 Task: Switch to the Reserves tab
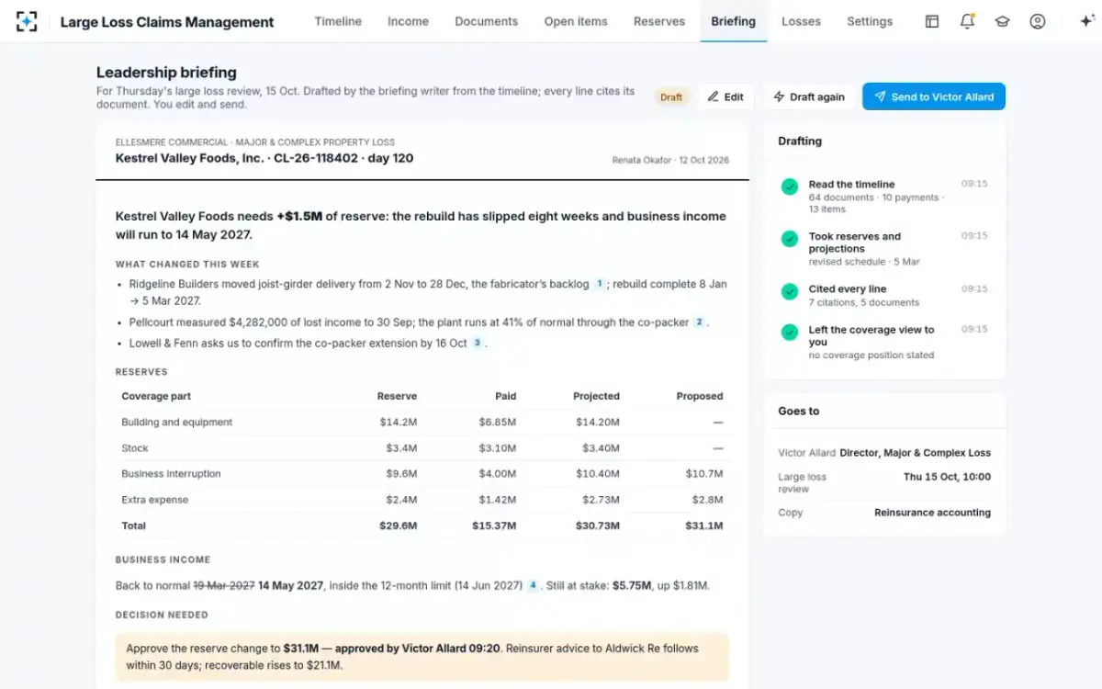pyautogui.click(x=659, y=21)
